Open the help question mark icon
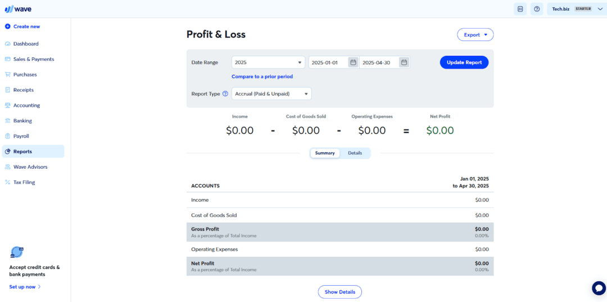 pyautogui.click(x=537, y=9)
